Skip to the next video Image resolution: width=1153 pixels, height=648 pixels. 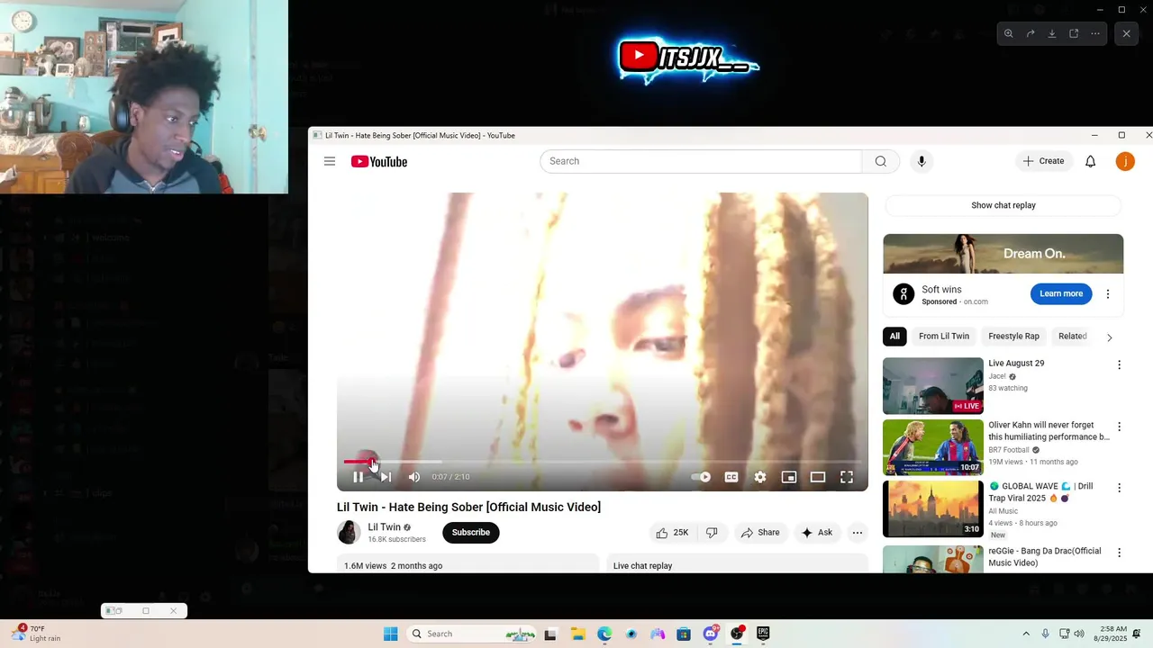tap(386, 477)
